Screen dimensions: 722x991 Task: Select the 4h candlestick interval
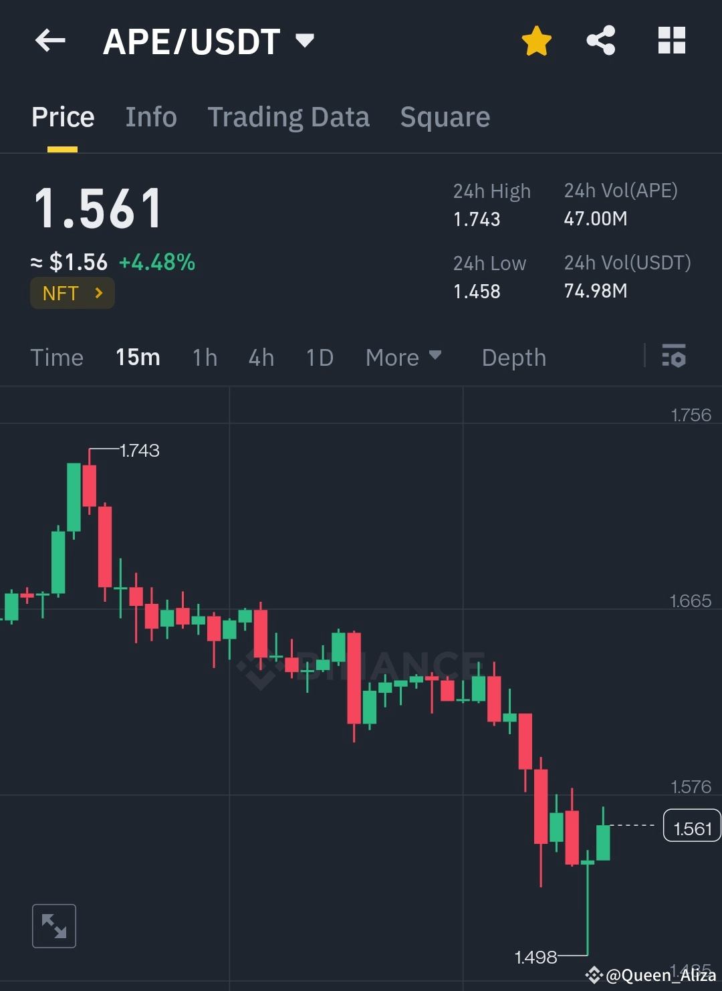coord(261,358)
